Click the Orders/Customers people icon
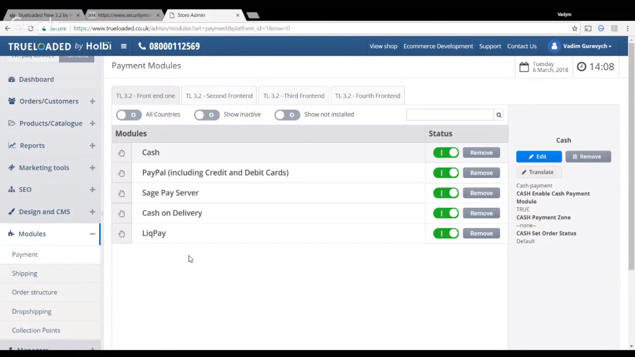 pyautogui.click(x=12, y=101)
